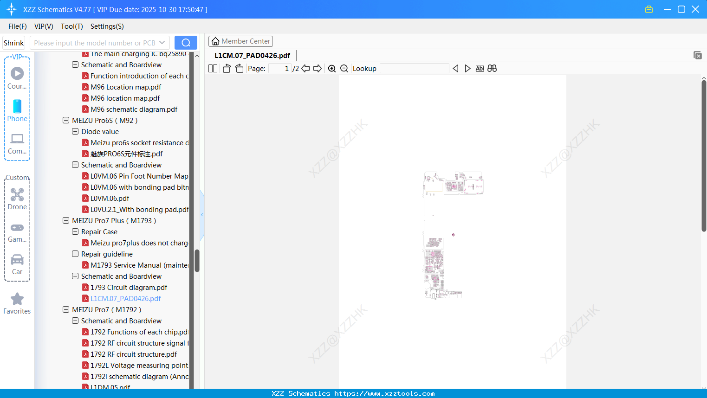Viewport: 707px width, 398px height.
Task: Click the file tree vertical scrollbar
Action: (x=197, y=261)
